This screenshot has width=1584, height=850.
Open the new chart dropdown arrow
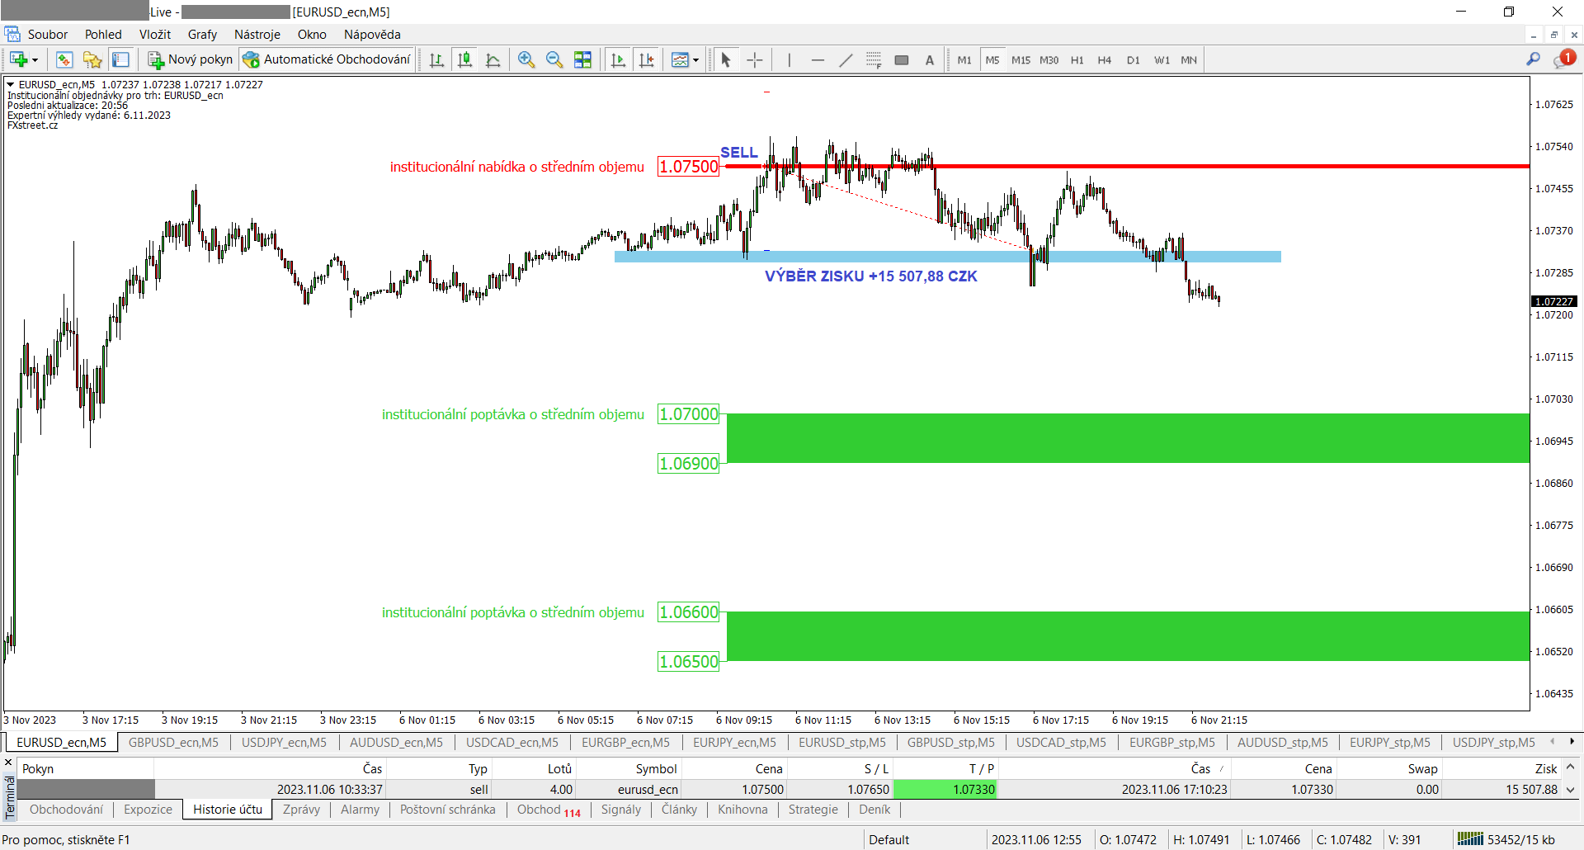pos(35,60)
